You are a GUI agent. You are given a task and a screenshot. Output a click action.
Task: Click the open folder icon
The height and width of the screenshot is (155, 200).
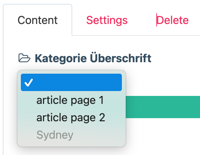[24, 58]
